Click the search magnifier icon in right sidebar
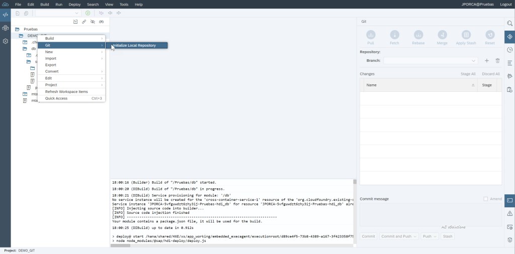Screen dimensions: 515x254 pyautogui.click(x=509, y=24)
